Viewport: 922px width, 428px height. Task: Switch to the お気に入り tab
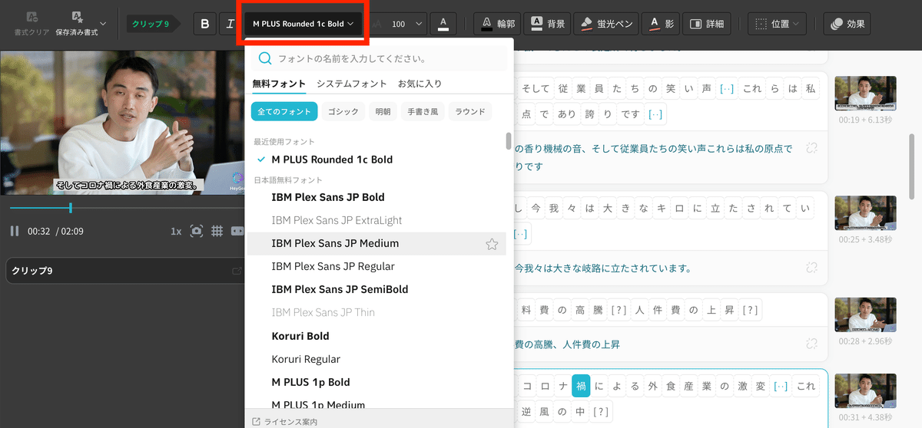coord(420,84)
